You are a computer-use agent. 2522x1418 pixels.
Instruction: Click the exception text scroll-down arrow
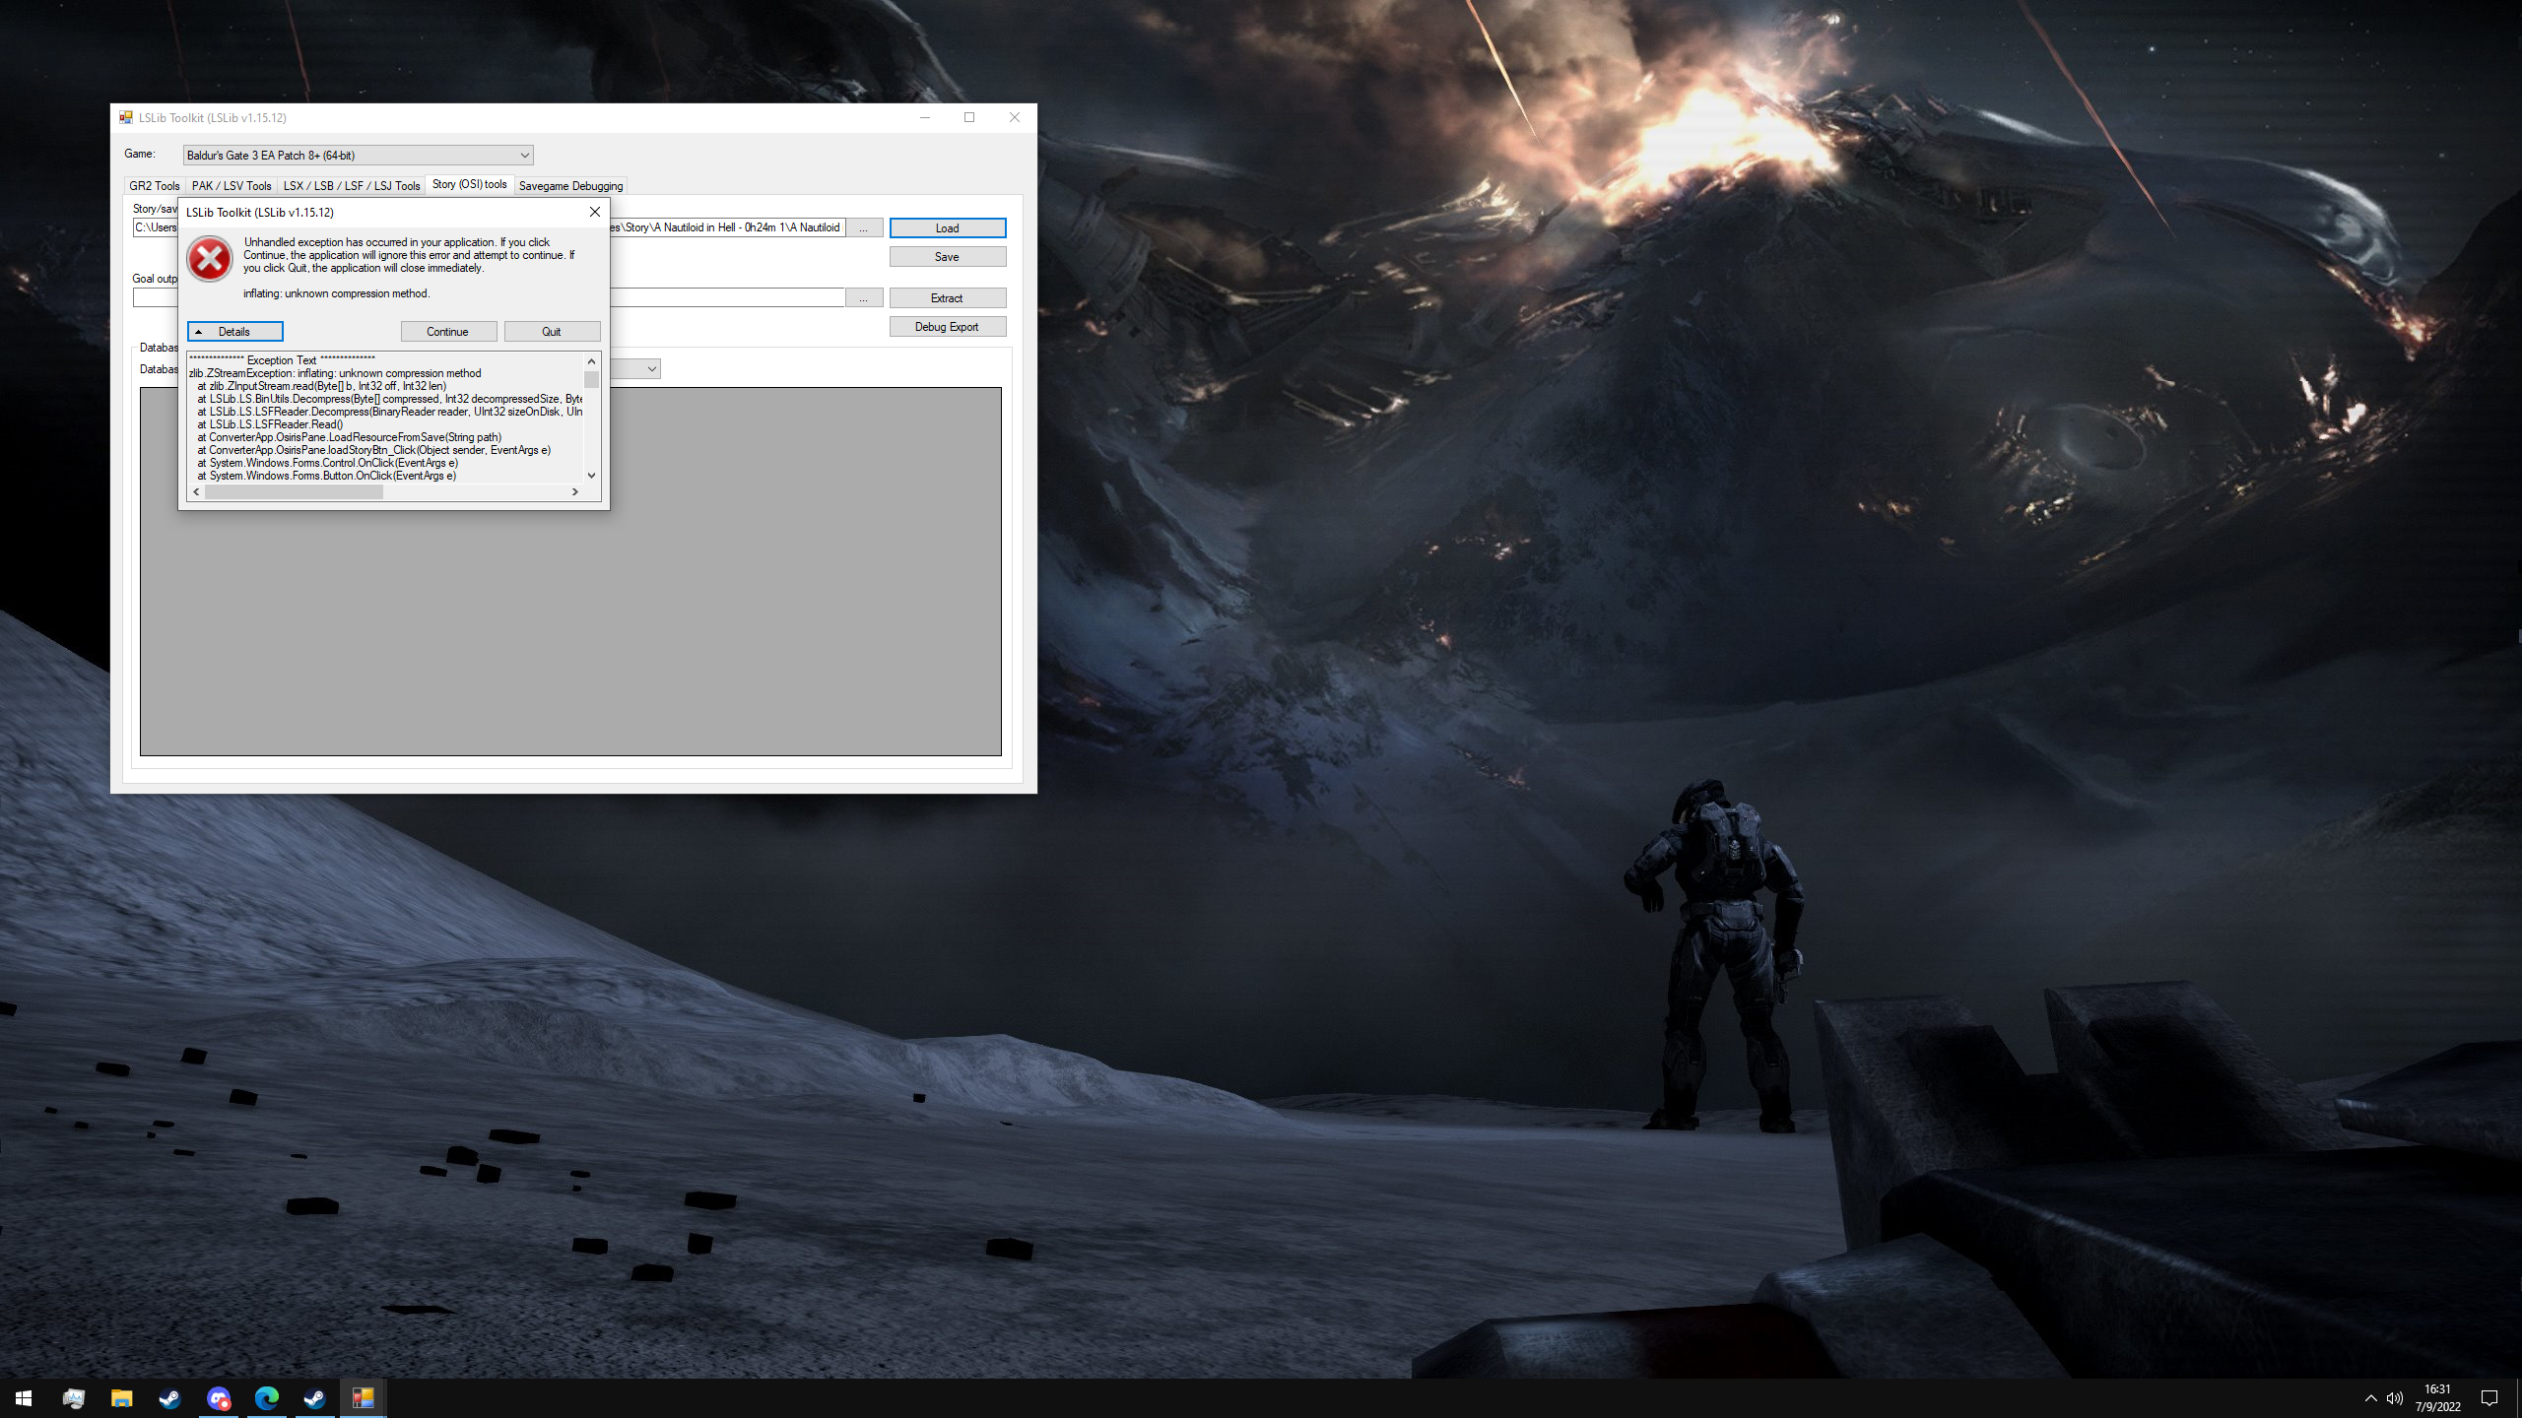591,476
